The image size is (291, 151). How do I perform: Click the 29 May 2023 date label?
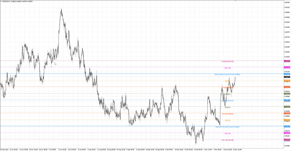[5, 149]
